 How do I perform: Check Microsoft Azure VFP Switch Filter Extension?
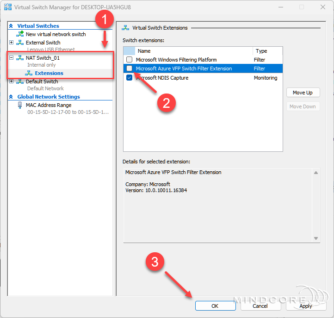(129, 68)
